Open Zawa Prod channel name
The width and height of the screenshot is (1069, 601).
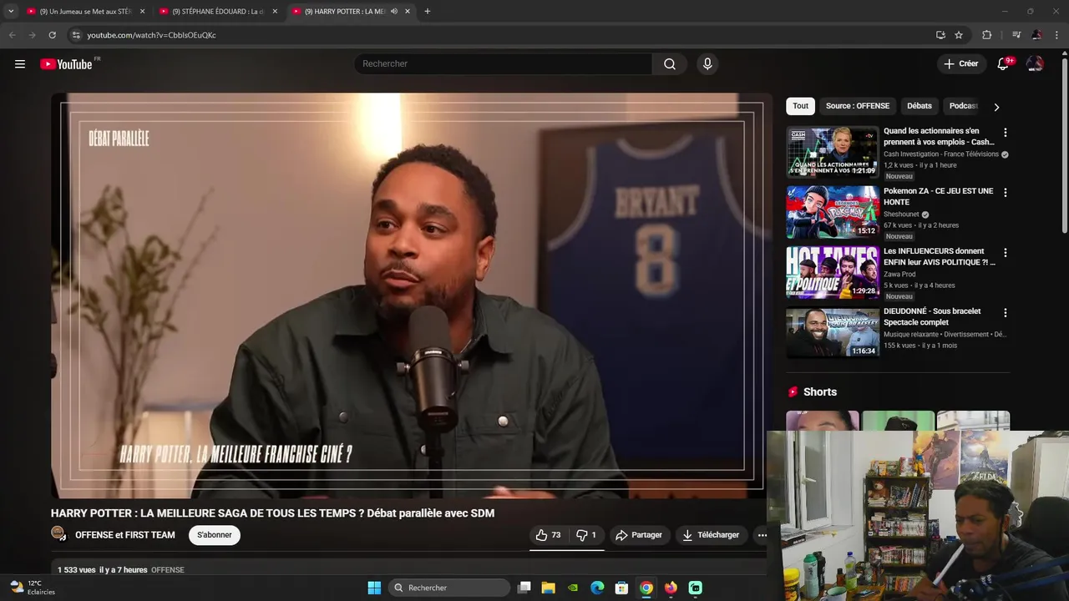899,275
